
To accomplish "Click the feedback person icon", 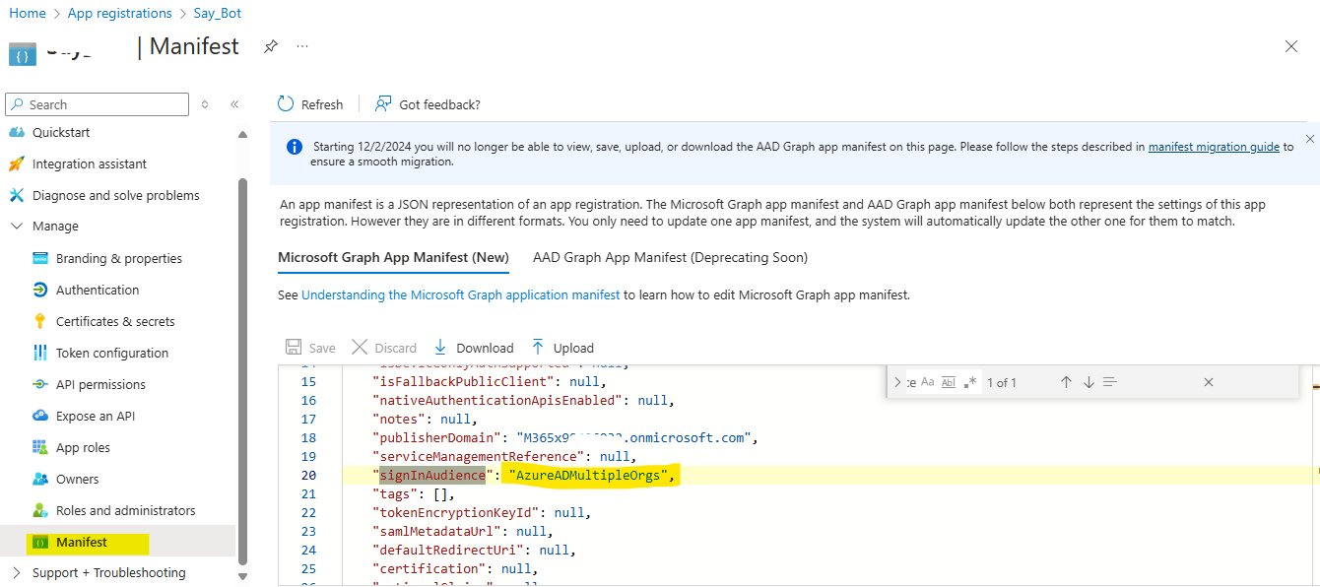I will [x=383, y=104].
